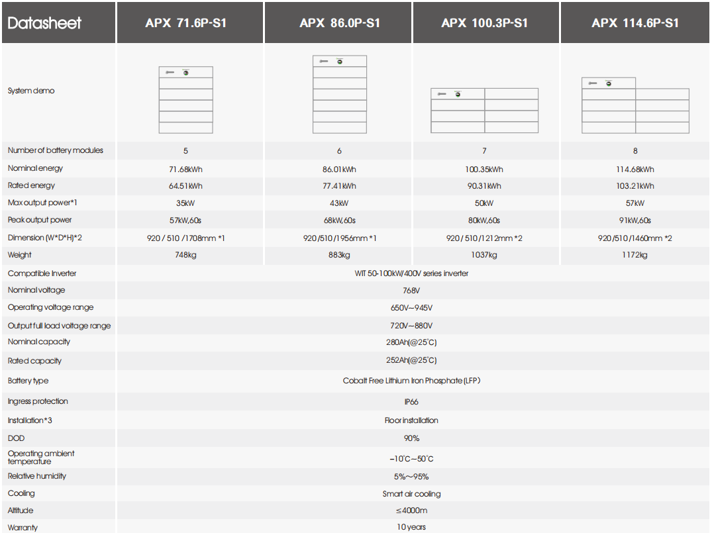Click the Operating ambient temperature label
Image resolution: width=712 pixels, height=533 pixels.
41,457
